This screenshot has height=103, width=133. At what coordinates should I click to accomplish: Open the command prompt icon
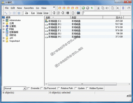point(78,13)
